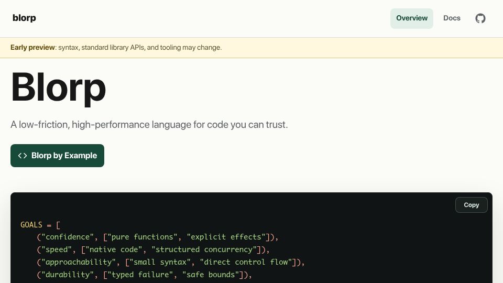Click the code line containing "approachability"
This screenshot has height=283, width=503.
coord(171,262)
